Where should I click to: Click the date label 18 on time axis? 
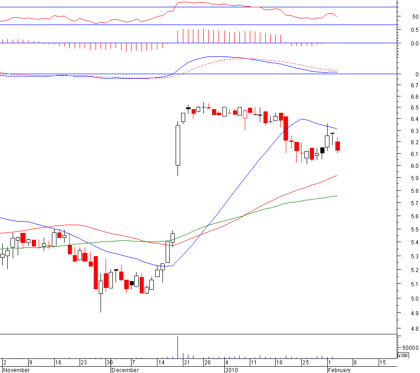click(x=279, y=363)
